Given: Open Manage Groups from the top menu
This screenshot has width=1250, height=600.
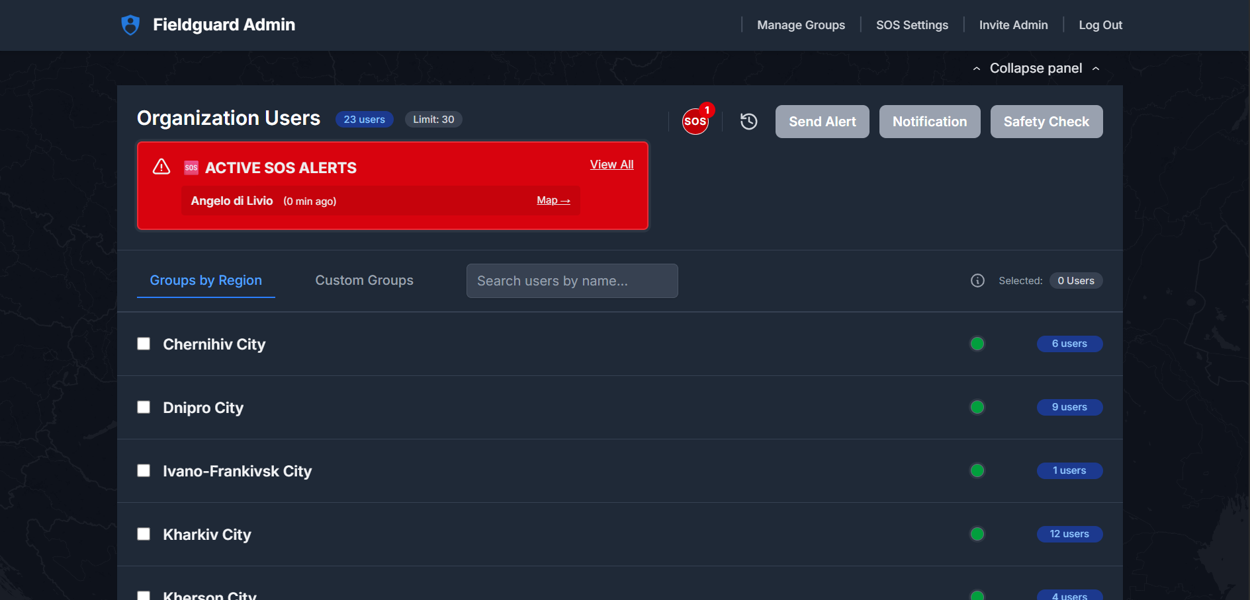Looking at the screenshot, I should click(x=801, y=24).
